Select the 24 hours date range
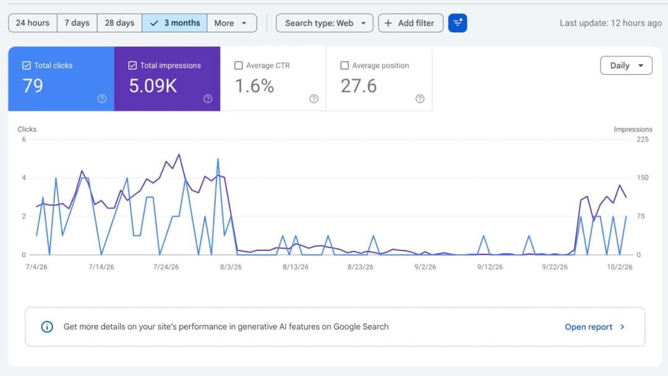The image size is (668, 376). [x=33, y=23]
